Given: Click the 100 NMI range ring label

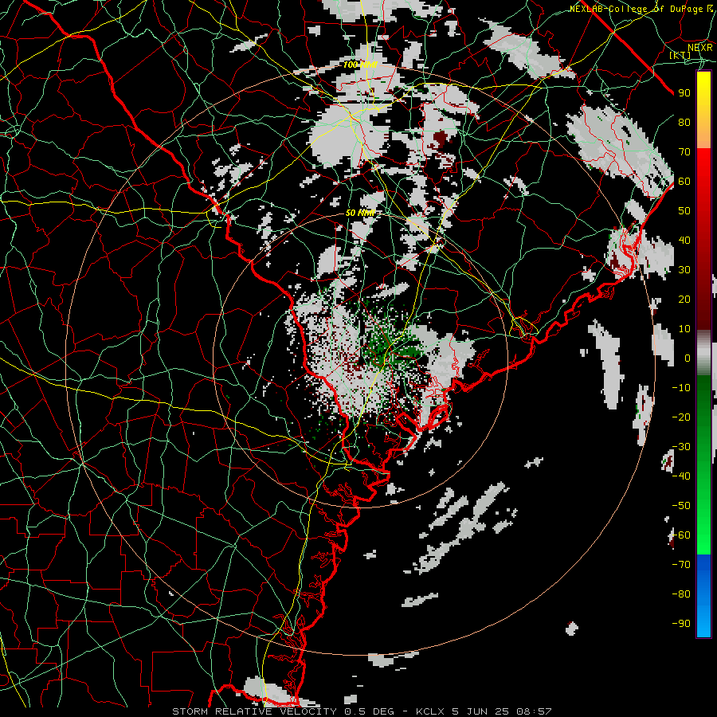Looking at the screenshot, I should pos(360,65).
